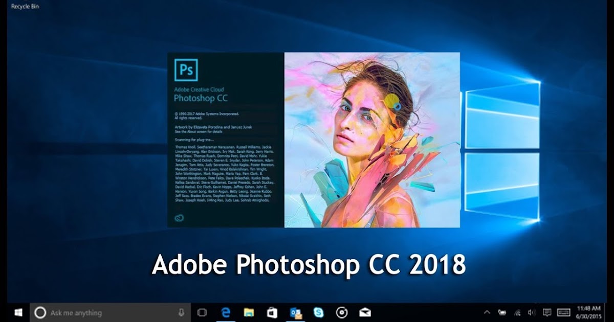Open Task View from the taskbar

pos(202,312)
